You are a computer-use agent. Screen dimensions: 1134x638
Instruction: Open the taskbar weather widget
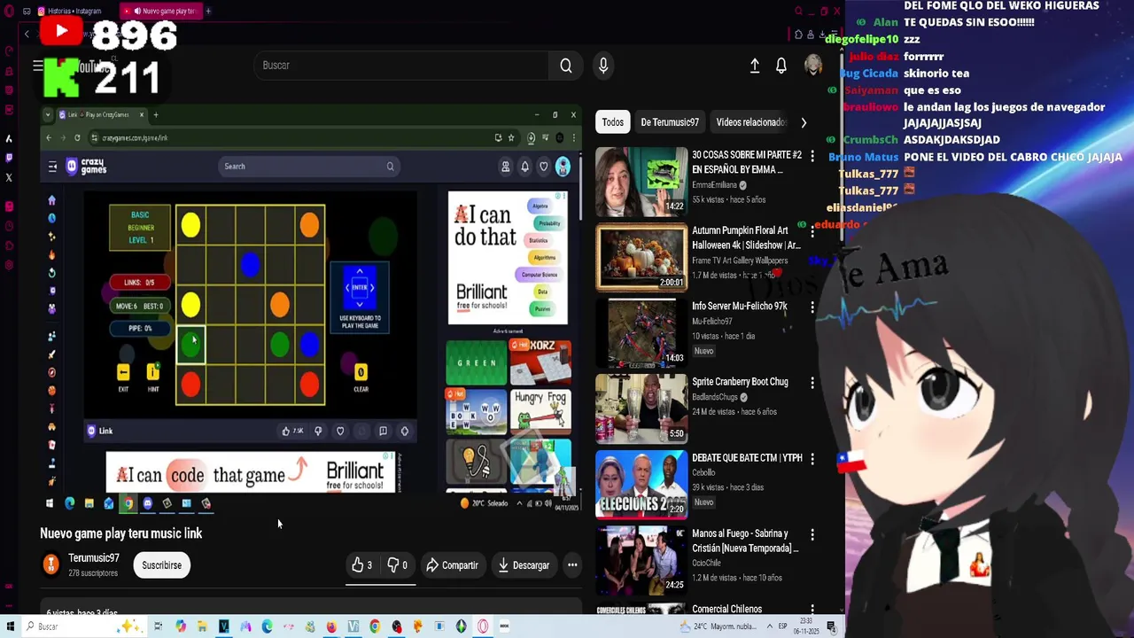[720, 626]
